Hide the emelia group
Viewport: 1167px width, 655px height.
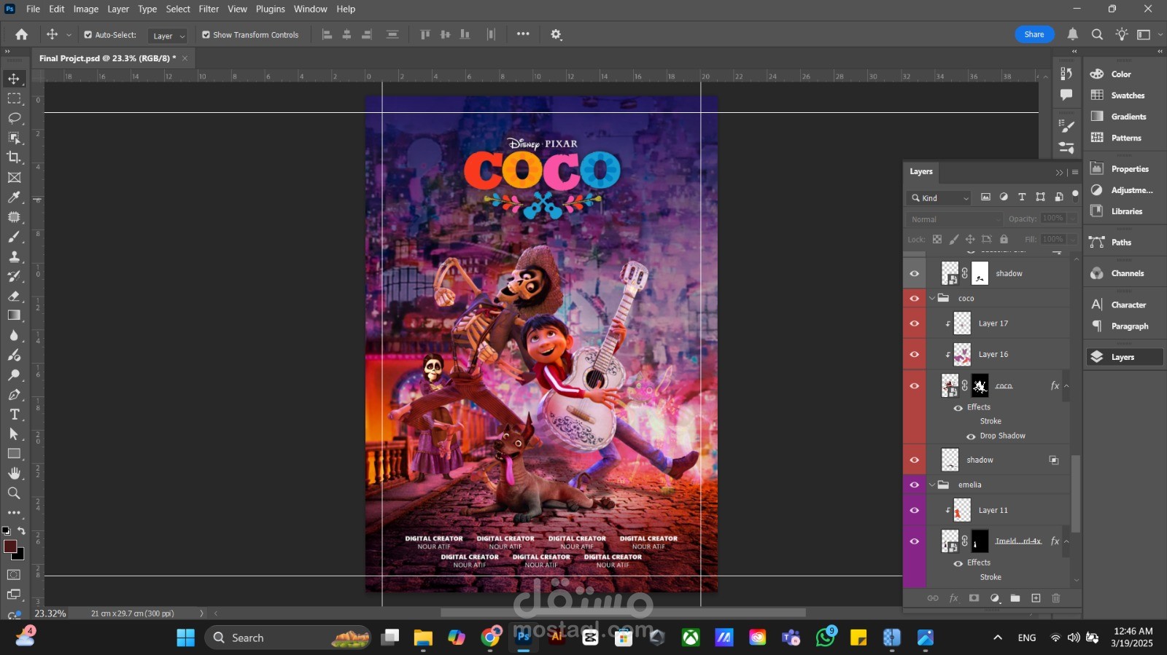pyautogui.click(x=914, y=485)
